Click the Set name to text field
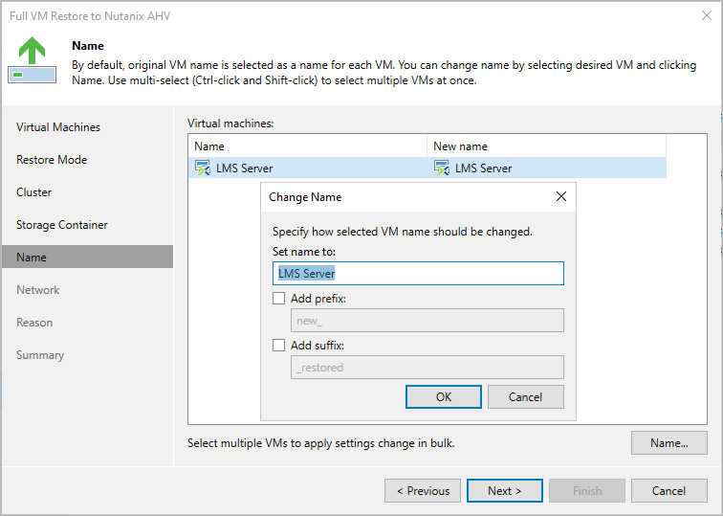The height and width of the screenshot is (516, 723). (418, 274)
